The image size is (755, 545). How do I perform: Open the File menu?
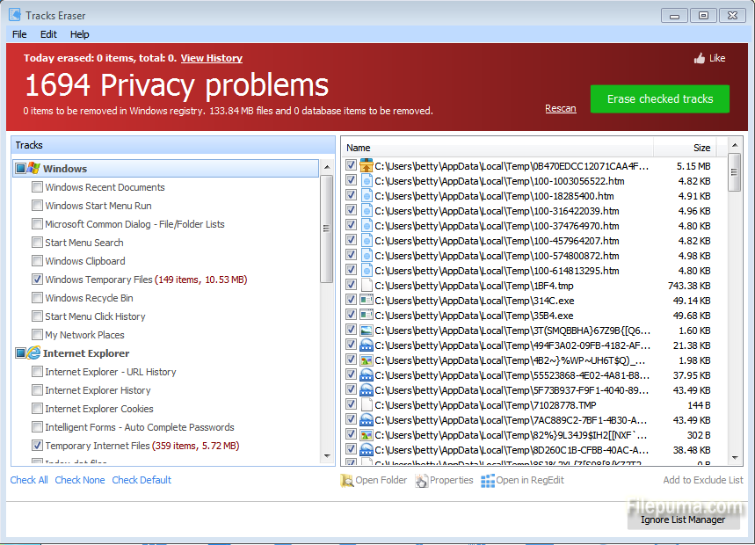click(19, 34)
